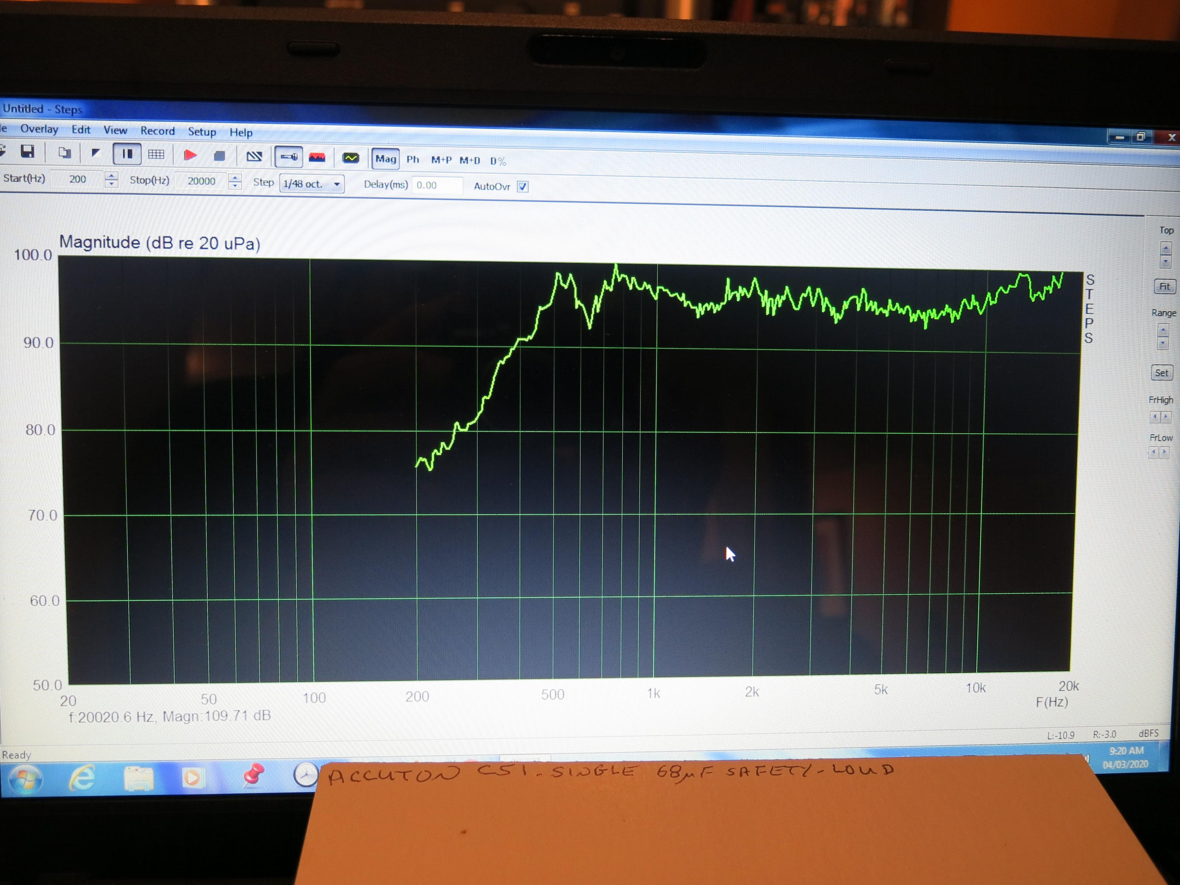Open Internet Explorer from taskbar
This screenshot has width=1180, height=885.
point(83,778)
